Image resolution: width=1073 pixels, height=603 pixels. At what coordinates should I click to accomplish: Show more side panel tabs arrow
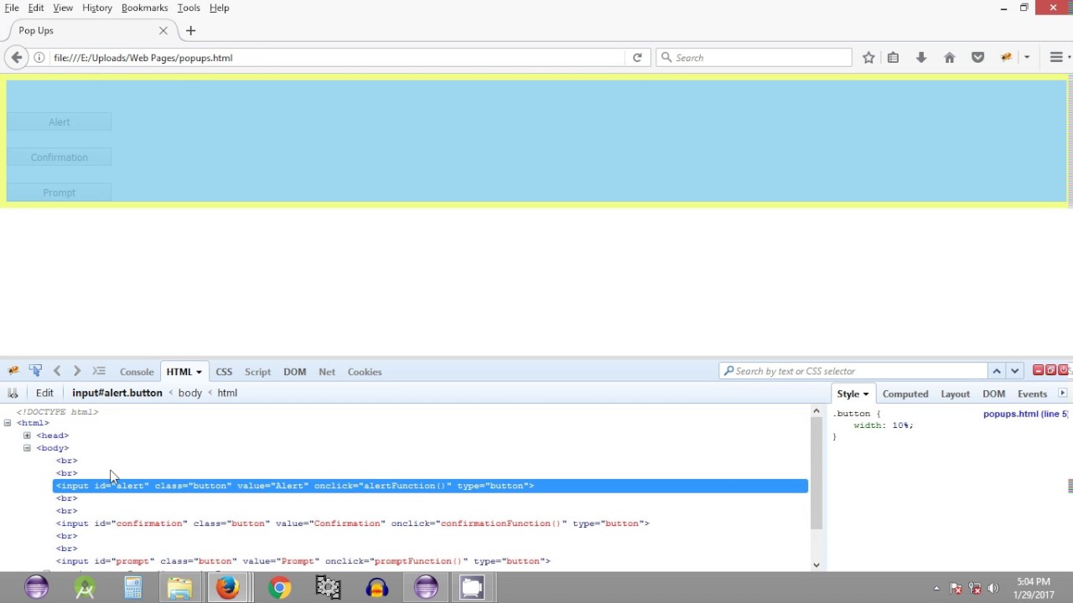pyautogui.click(x=1062, y=394)
